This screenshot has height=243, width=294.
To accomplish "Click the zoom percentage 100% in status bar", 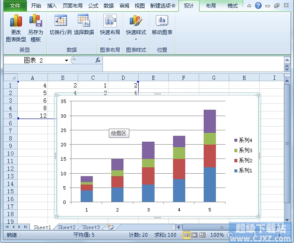I will tap(217, 235).
